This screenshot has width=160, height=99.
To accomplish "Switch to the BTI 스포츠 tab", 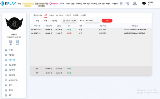I will tap(59, 15).
